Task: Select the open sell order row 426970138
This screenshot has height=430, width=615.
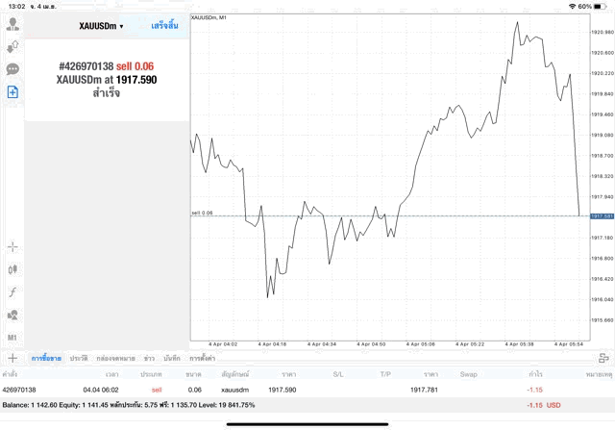Action: pyautogui.click(x=288, y=390)
